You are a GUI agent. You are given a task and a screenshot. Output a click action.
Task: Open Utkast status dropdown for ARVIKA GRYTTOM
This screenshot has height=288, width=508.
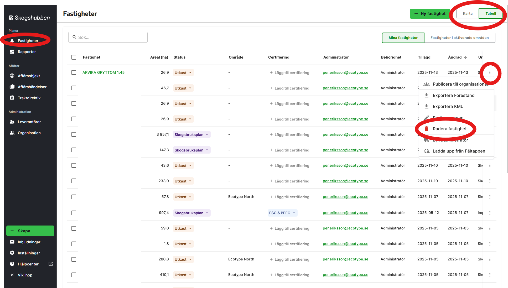(x=183, y=73)
